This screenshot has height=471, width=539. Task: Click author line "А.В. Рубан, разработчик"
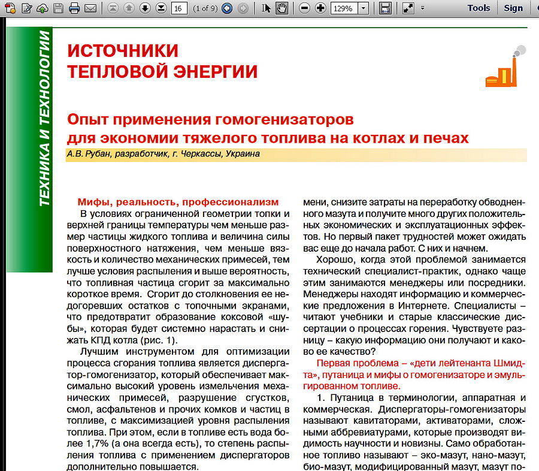117,154
